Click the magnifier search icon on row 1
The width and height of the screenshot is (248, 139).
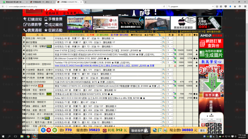(x=164, y=38)
